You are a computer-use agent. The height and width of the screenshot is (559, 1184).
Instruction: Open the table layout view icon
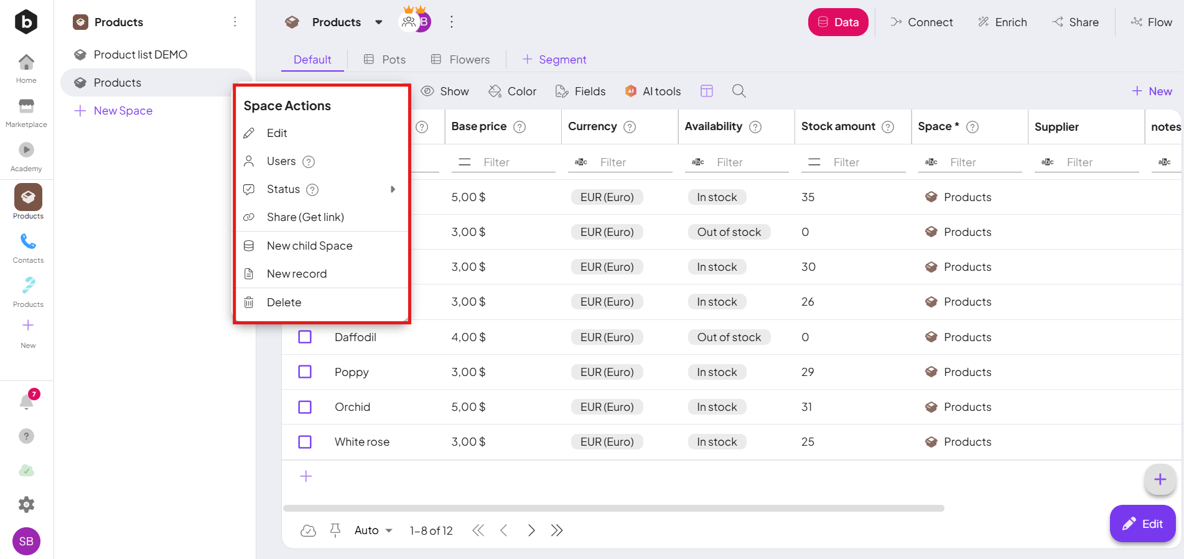click(x=707, y=91)
